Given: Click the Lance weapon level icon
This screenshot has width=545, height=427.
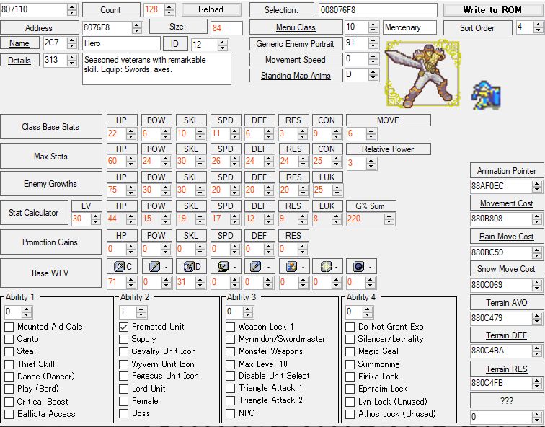Looking at the screenshot, I should pos(154,267).
